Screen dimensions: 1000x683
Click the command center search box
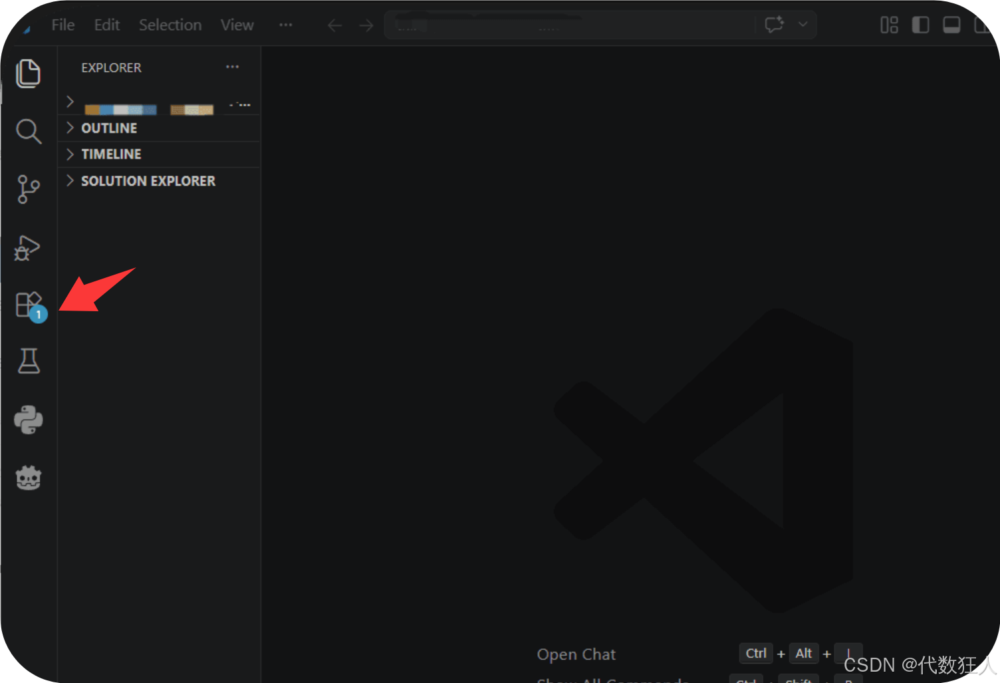coord(570,25)
